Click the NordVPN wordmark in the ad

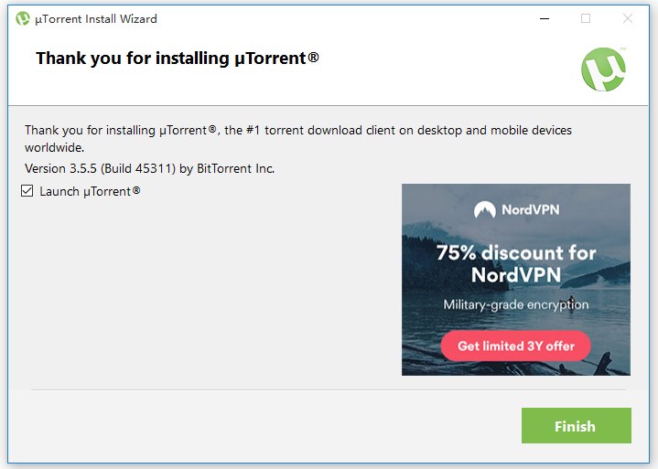(530, 209)
